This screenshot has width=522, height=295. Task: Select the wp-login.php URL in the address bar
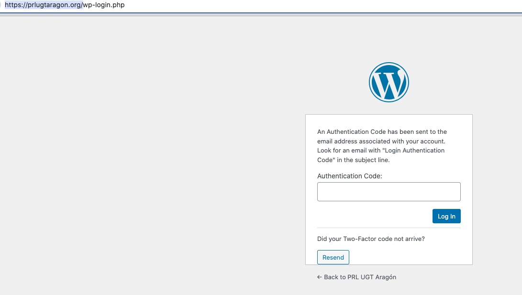pos(65,5)
